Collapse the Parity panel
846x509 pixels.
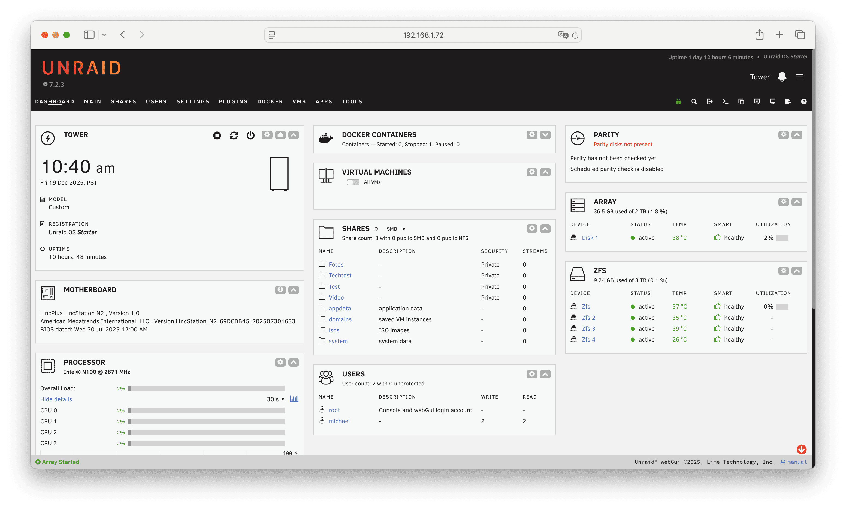797,135
